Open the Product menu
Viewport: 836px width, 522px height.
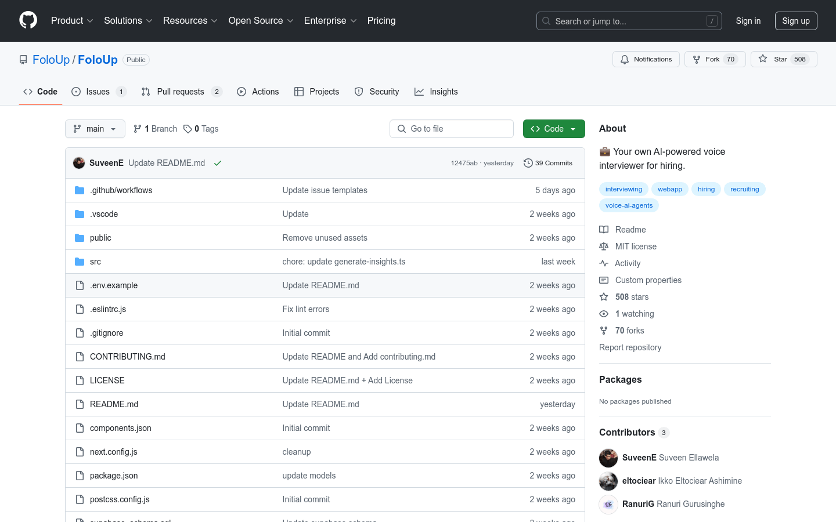[x=72, y=20]
